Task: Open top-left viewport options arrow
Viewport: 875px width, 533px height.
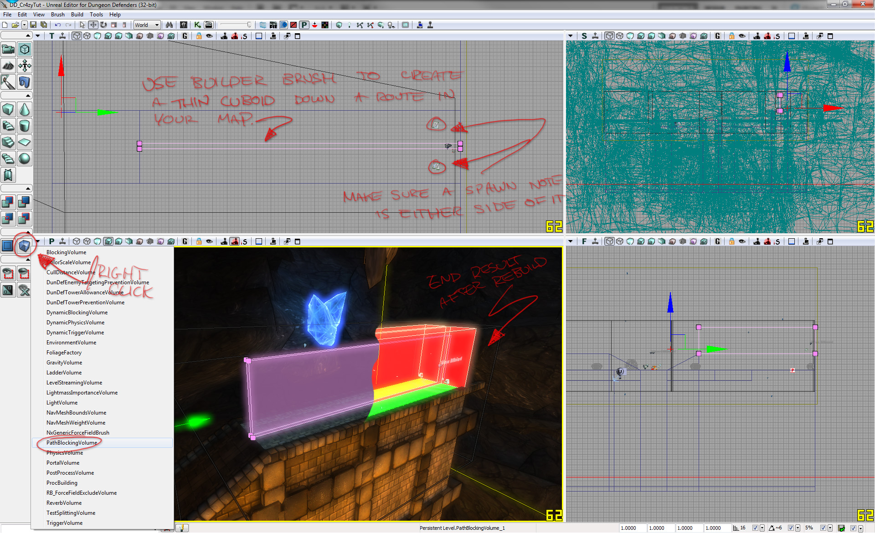Action: [x=38, y=36]
